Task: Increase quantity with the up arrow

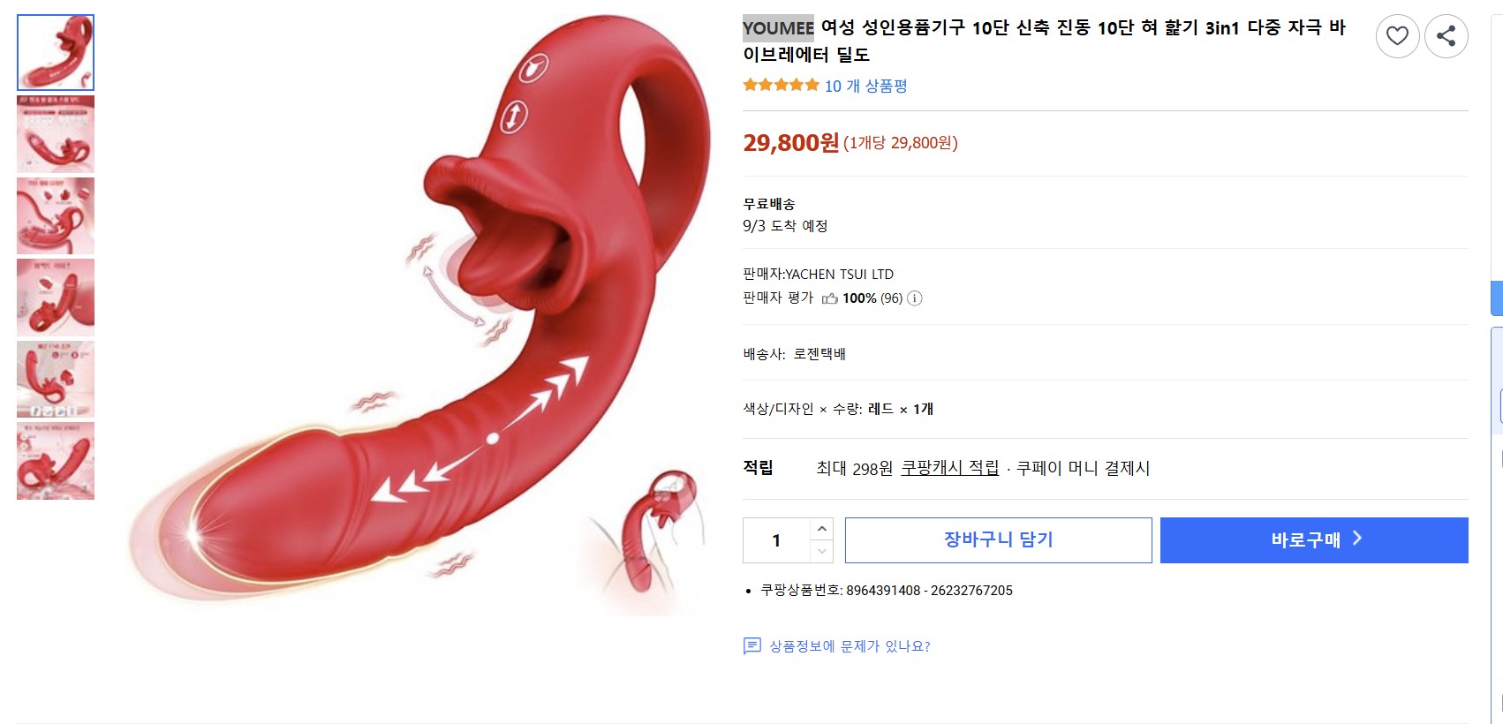Action: coord(821,529)
